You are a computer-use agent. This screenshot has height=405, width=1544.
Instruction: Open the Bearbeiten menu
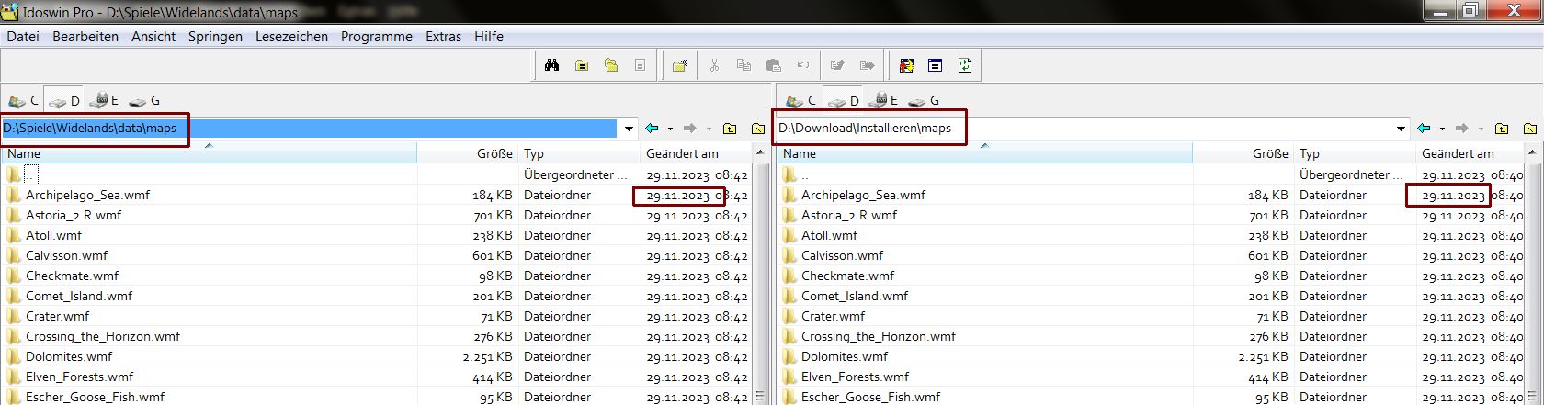[85, 37]
